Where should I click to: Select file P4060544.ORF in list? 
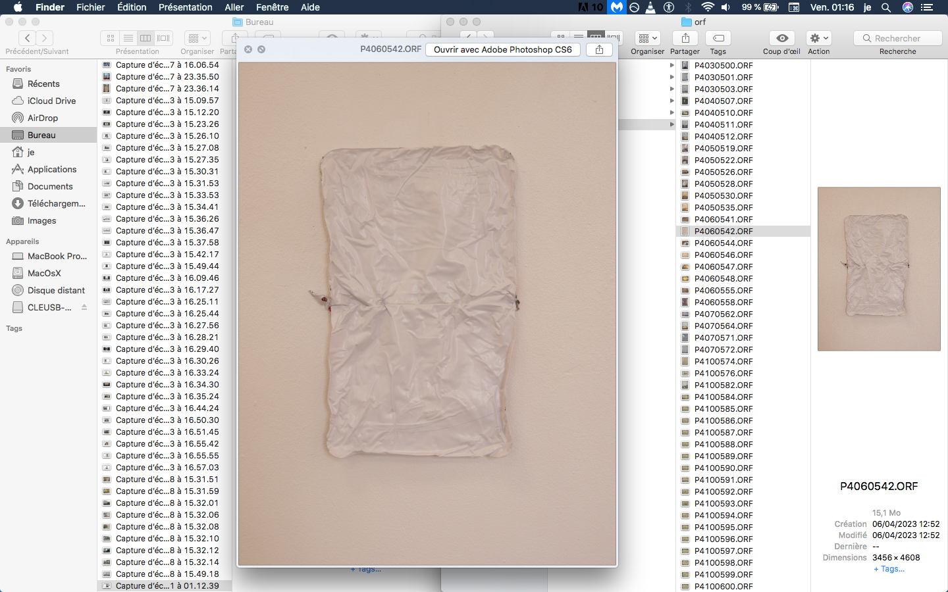724,243
